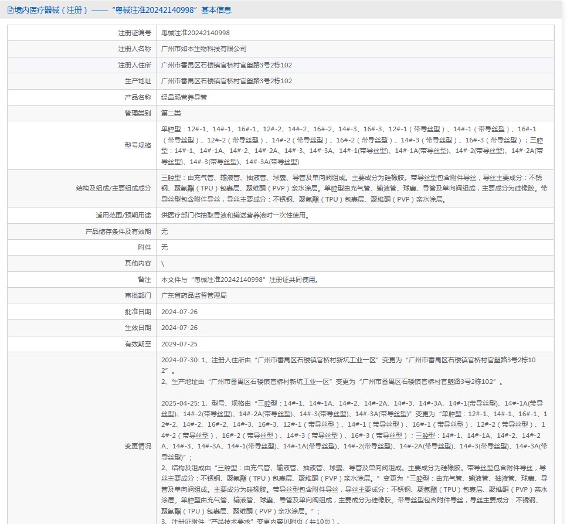The width and height of the screenshot is (567, 524).
Task: Click the value '无' in 产品储存条件及有效期 row
Action: (x=165, y=232)
